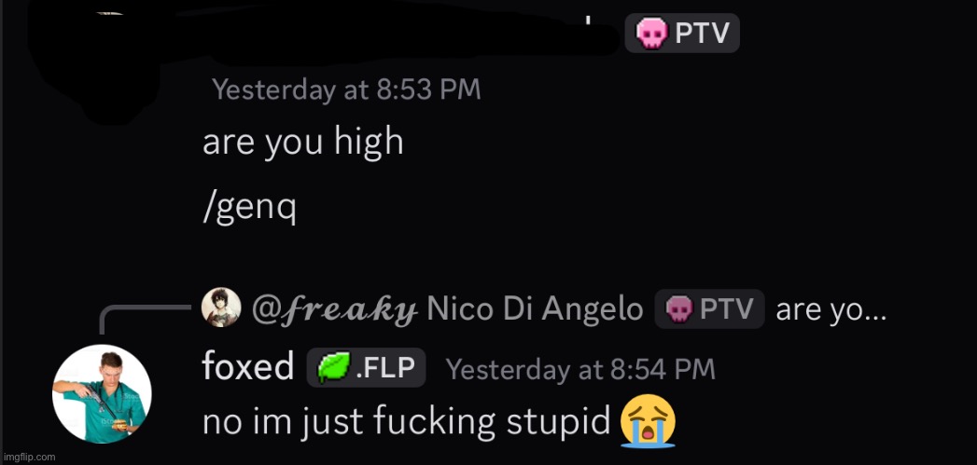Open the small reply avatar of Nico Di Angelo

point(221,307)
